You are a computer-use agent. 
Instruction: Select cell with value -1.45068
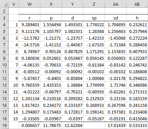116,38
